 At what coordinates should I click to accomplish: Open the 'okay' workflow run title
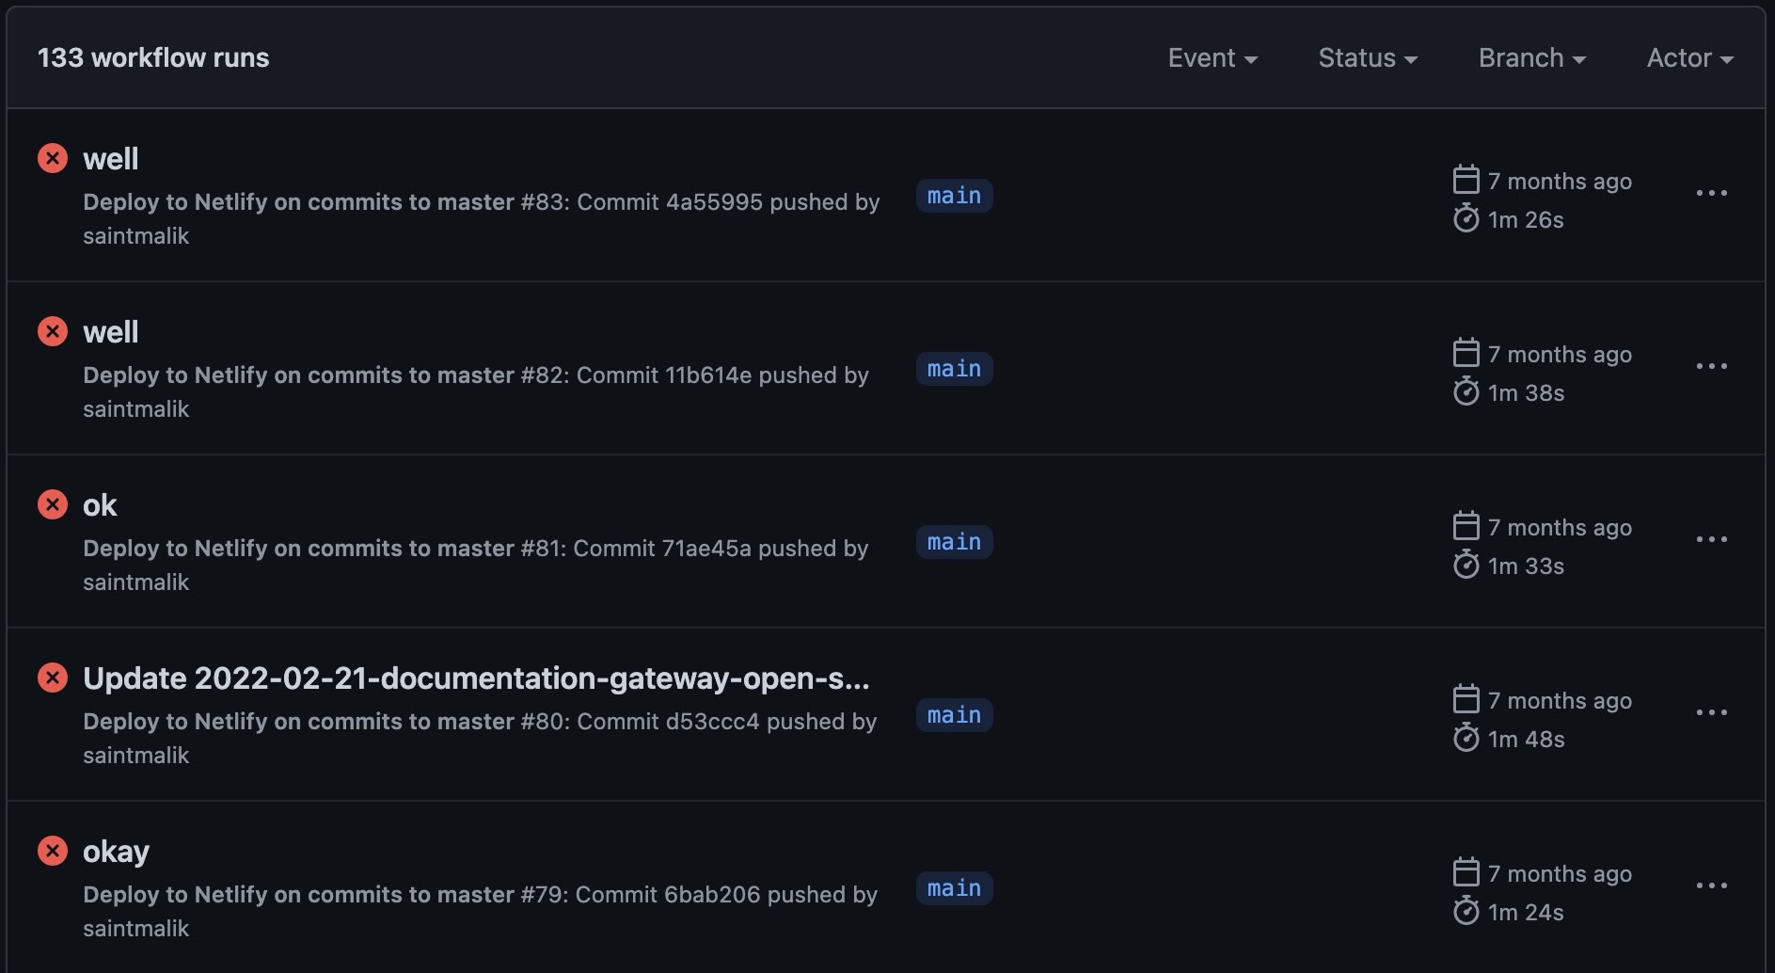(116, 852)
